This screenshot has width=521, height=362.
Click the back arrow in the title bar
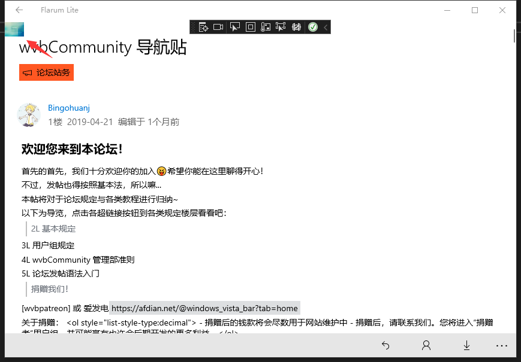coord(19,10)
